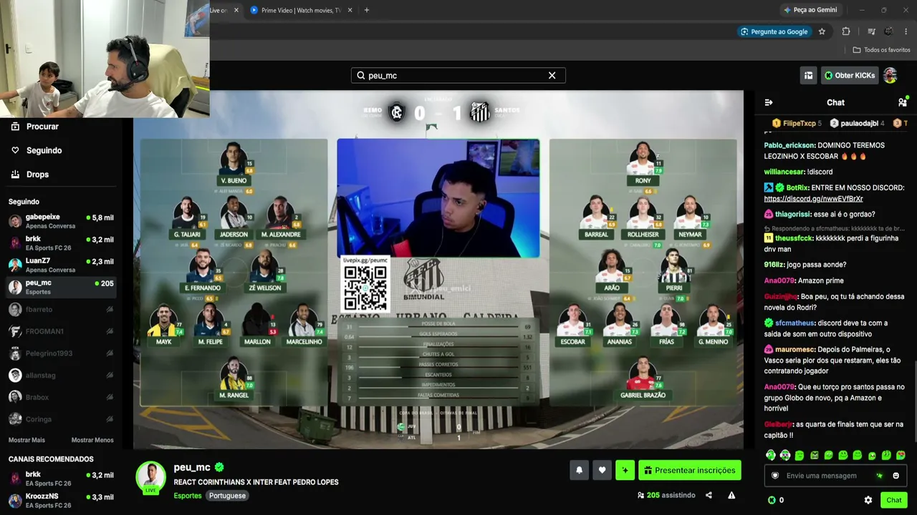Open offline channel FROGMAN1
The image size is (917, 515).
pos(61,331)
